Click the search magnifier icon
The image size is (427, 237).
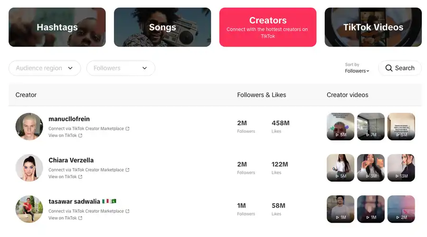click(389, 68)
